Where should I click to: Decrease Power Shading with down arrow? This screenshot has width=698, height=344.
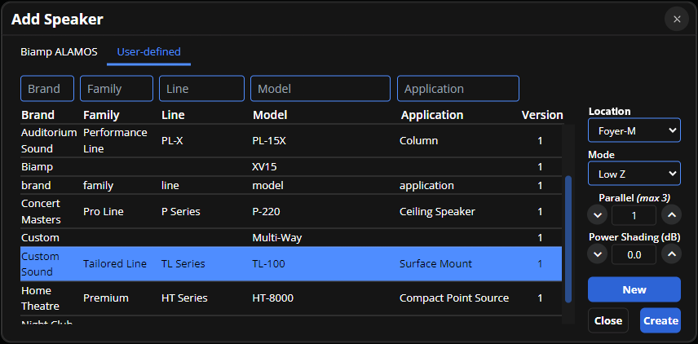(598, 254)
